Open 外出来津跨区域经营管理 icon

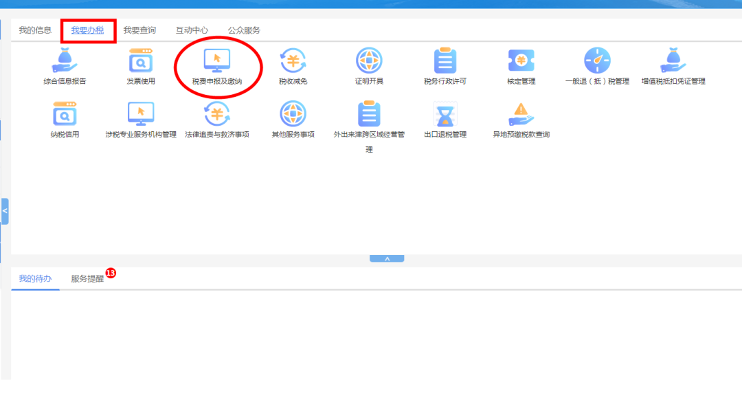click(369, 113)
